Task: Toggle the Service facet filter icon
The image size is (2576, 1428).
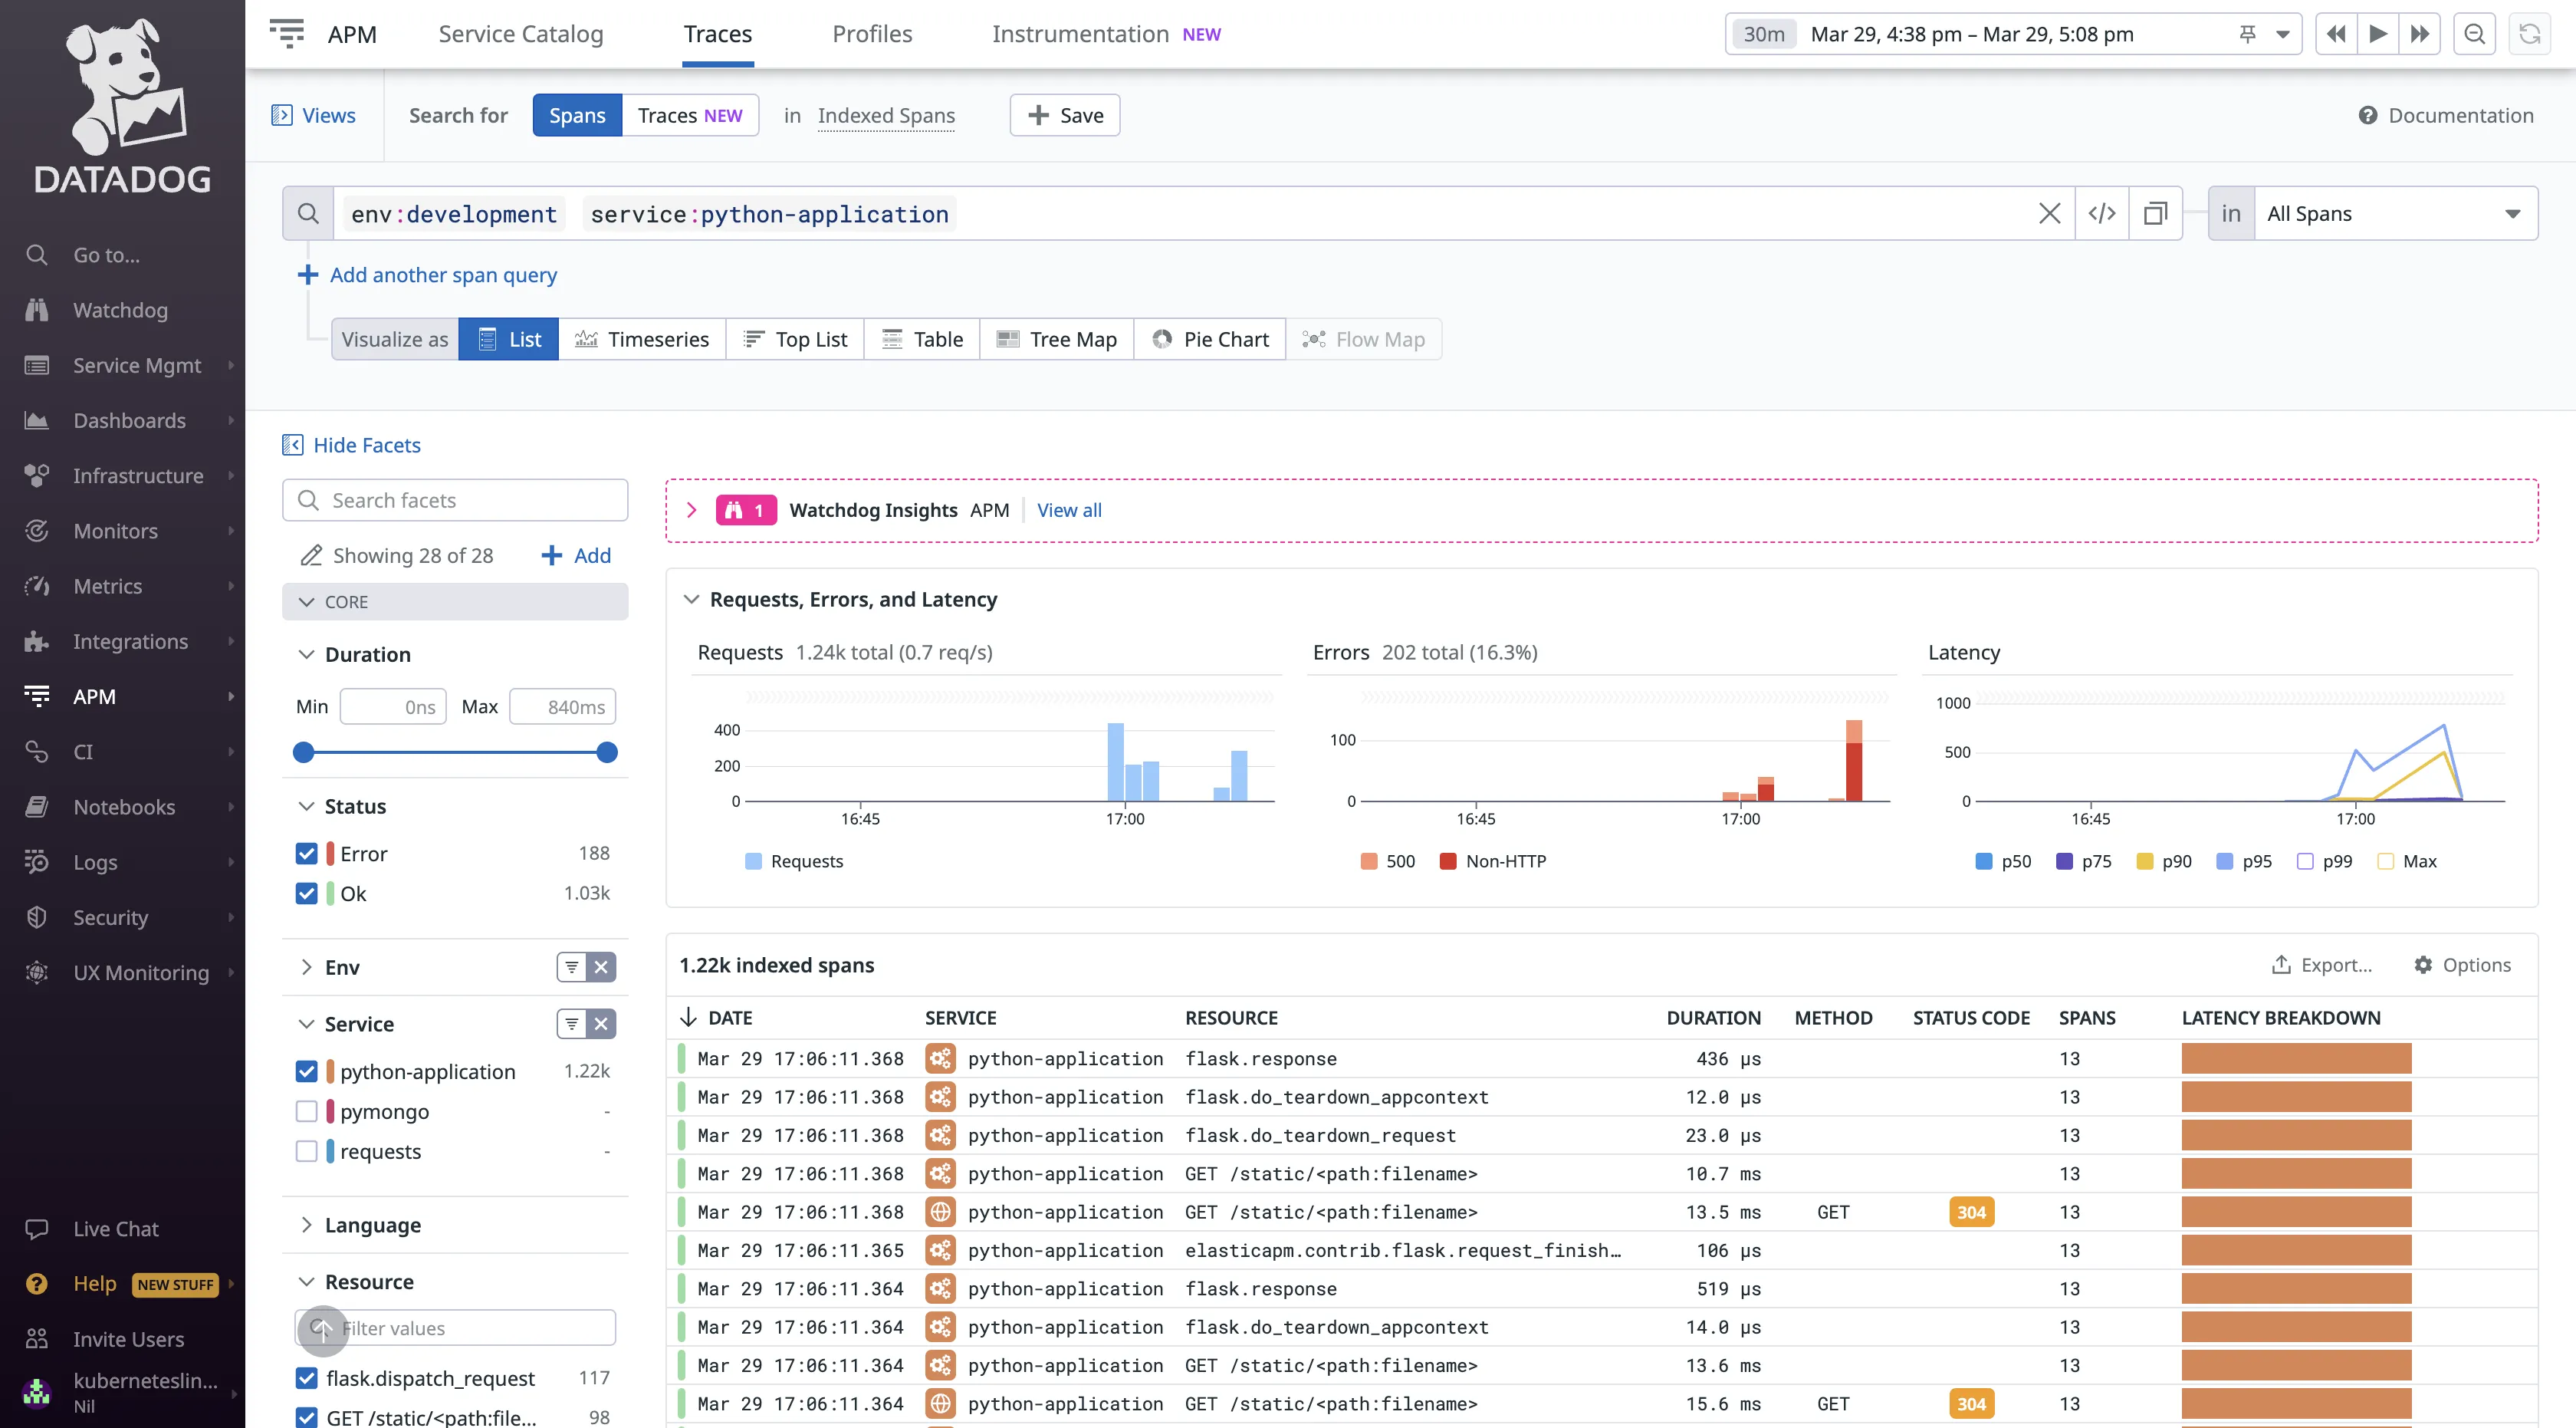Action: (x=572, y=1024)
